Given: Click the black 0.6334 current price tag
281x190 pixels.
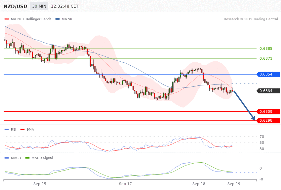Looking at the screenshot, I should tap(268, 91).
